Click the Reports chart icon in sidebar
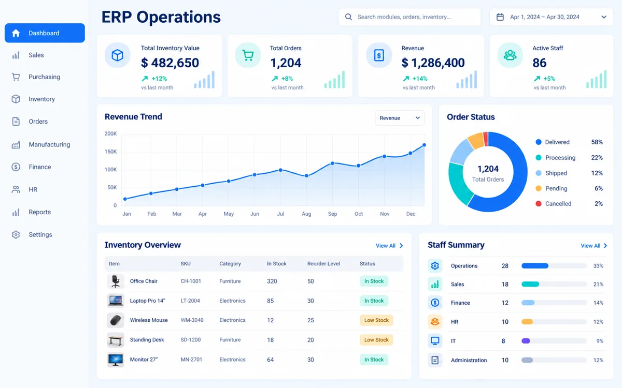 (16, 212)
